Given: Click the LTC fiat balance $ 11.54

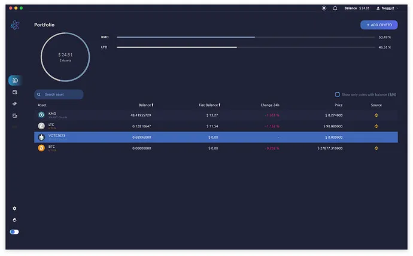Looking at the screenshot, I should click(212, 126).
